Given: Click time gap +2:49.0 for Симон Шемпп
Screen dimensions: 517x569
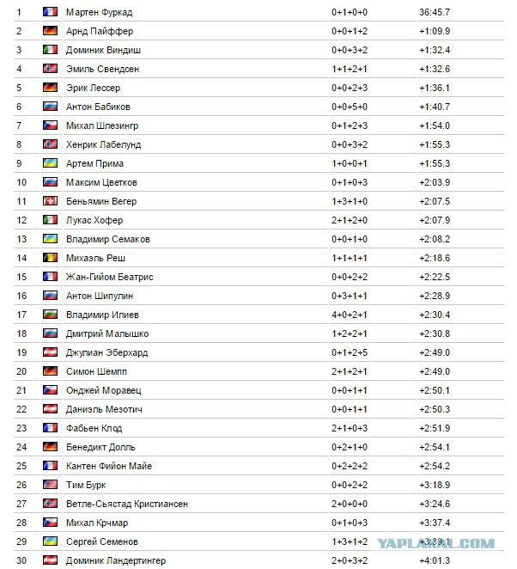Looking at the screenshot, I should (x=435, y=371).
